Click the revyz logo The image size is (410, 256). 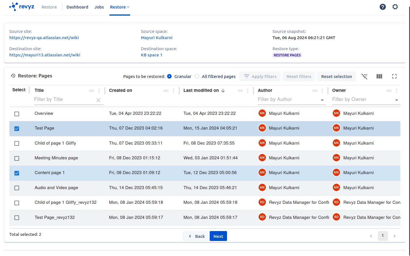click(22, 7)
